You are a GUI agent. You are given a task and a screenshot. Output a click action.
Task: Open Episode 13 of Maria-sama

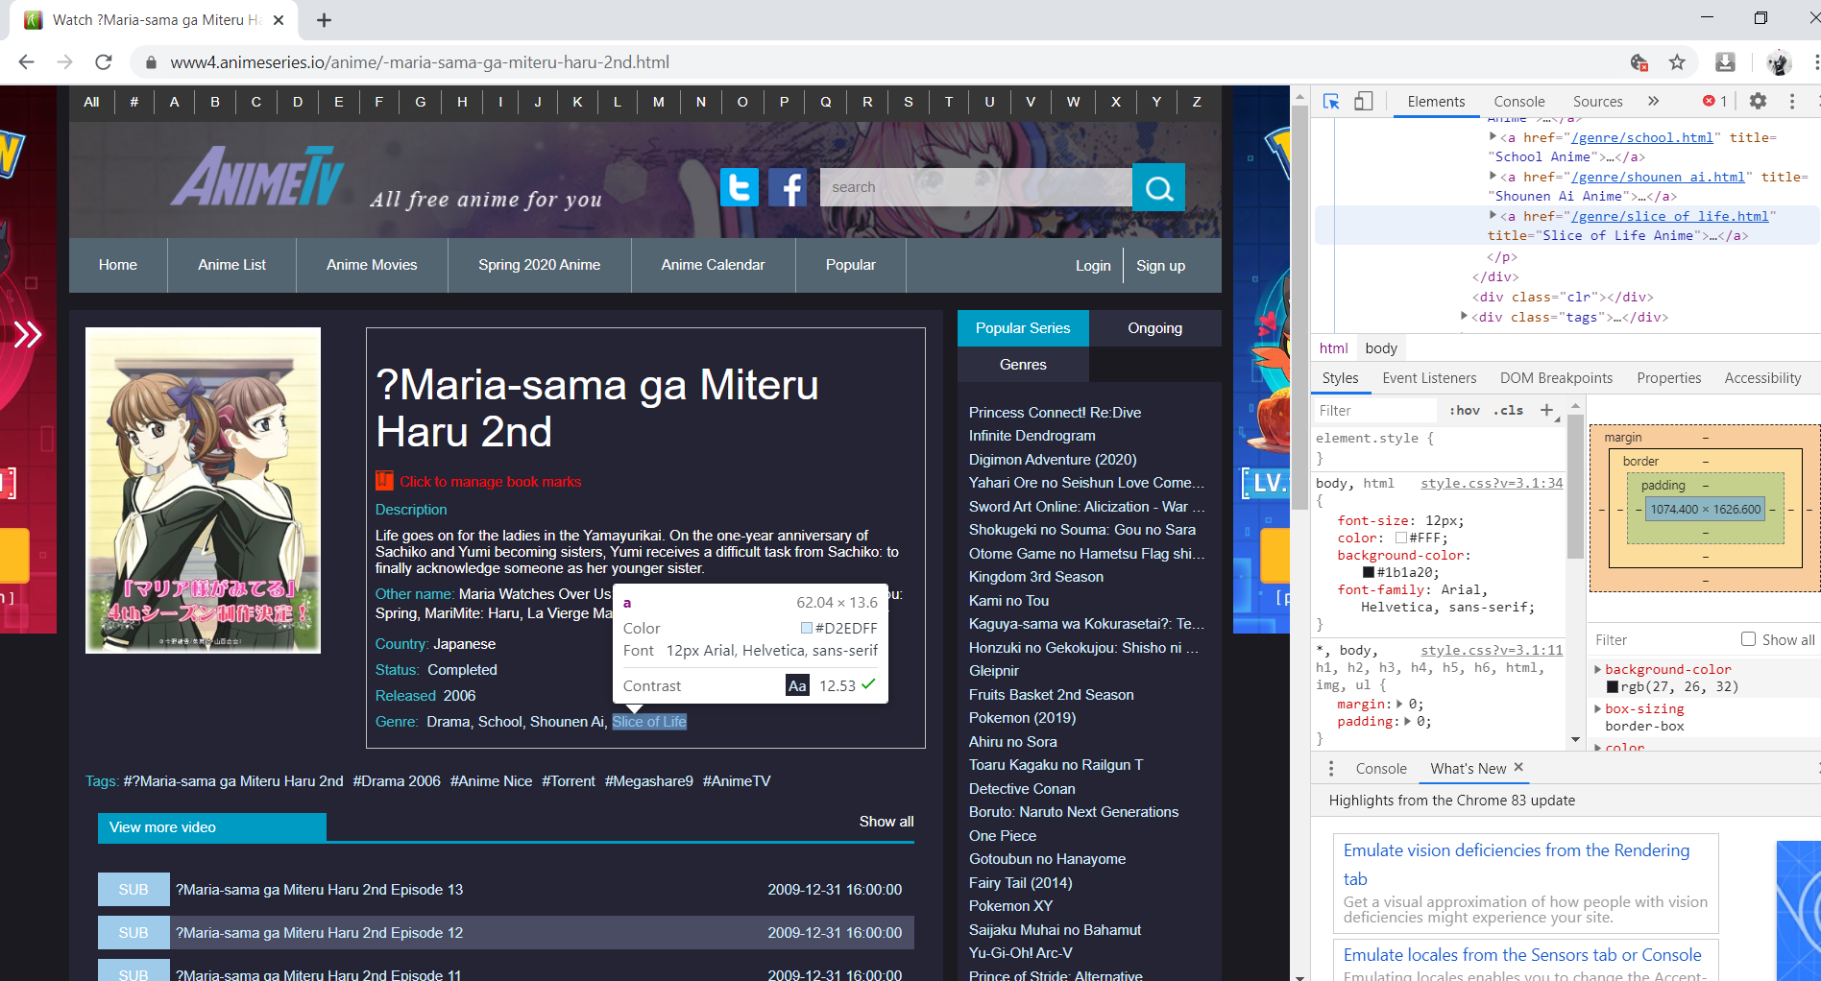[319, 890]
